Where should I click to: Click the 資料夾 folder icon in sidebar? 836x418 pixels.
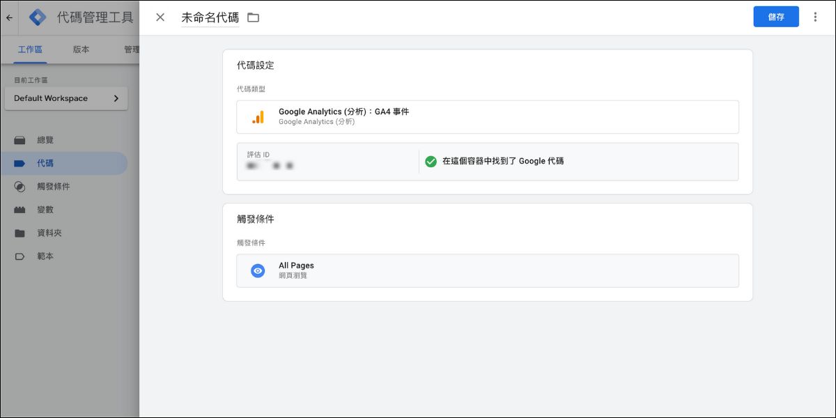click(x=20, y=233)
